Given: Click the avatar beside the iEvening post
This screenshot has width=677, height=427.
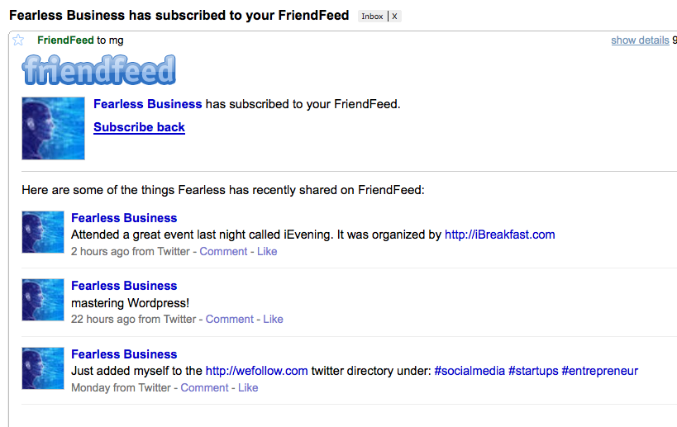Looking at the screenshot, I should [x=43, y=232].
